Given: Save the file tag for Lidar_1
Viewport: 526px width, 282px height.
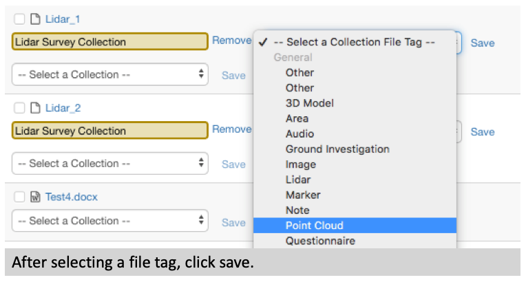Looking at the screenshot, I should (482, 43).
